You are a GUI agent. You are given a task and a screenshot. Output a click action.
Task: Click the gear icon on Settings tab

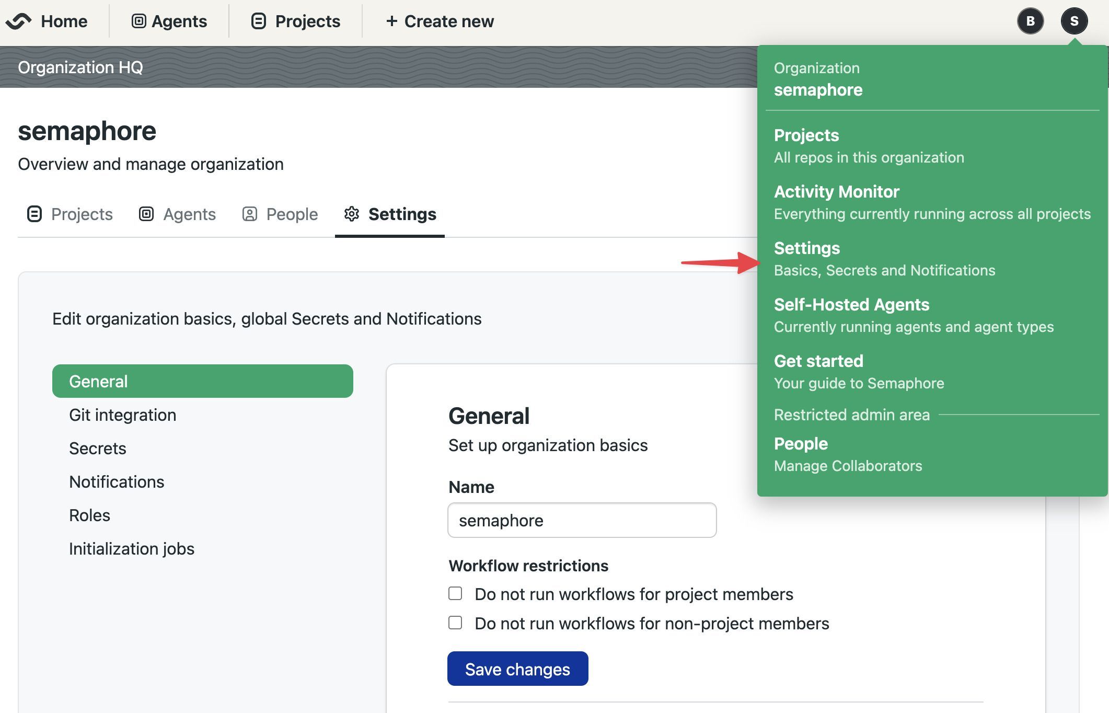tap(352, 214)
